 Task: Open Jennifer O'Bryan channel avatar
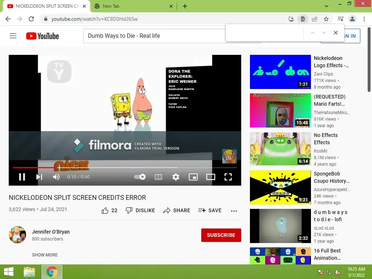click(x=17, y=235)
